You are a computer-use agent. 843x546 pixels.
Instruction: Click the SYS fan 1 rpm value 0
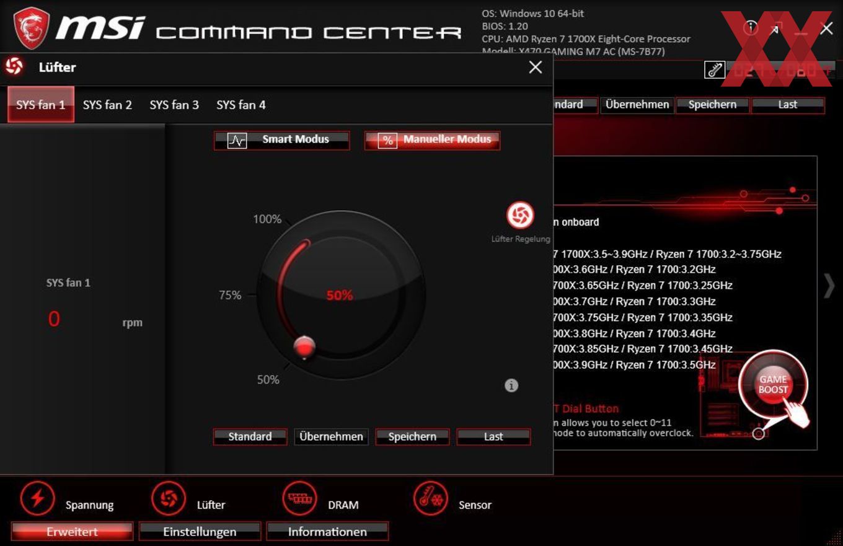(54, 319)
